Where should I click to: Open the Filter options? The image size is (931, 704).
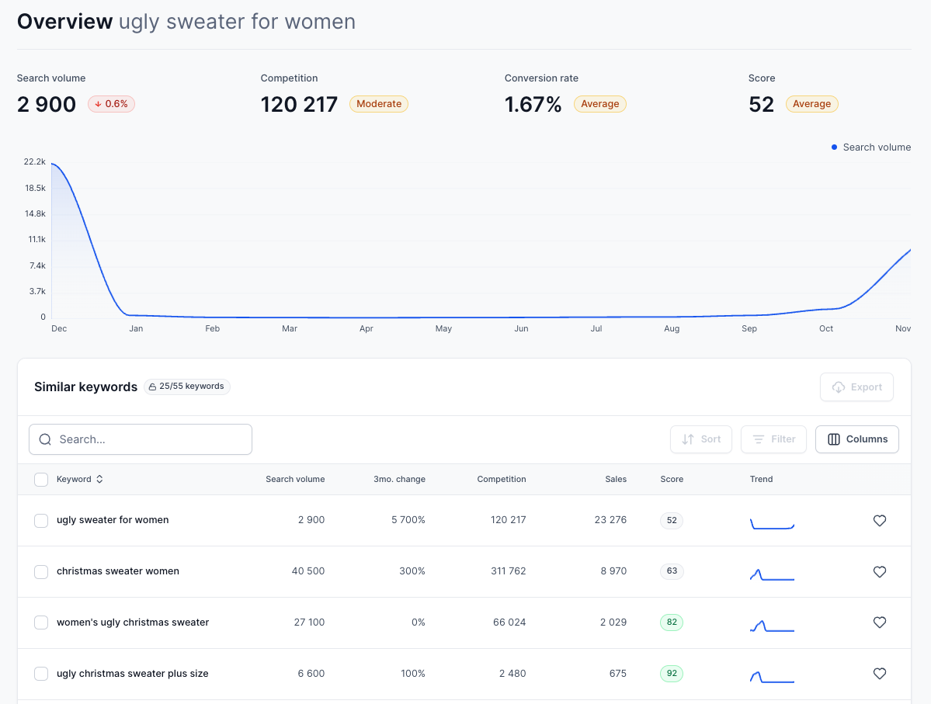pos(773,439)
